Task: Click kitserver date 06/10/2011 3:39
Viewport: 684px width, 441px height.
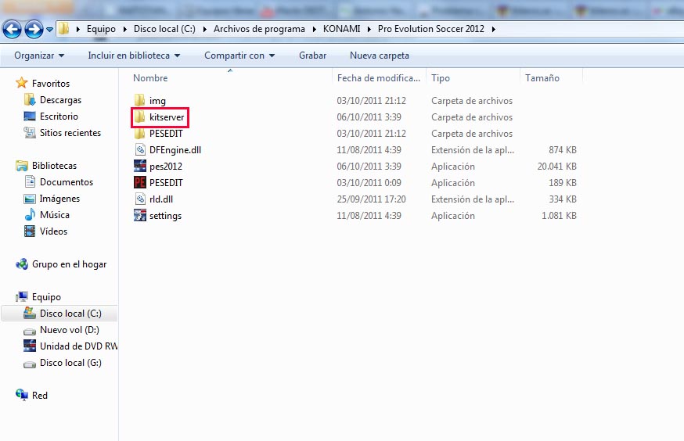Action: tap(369, 117)
